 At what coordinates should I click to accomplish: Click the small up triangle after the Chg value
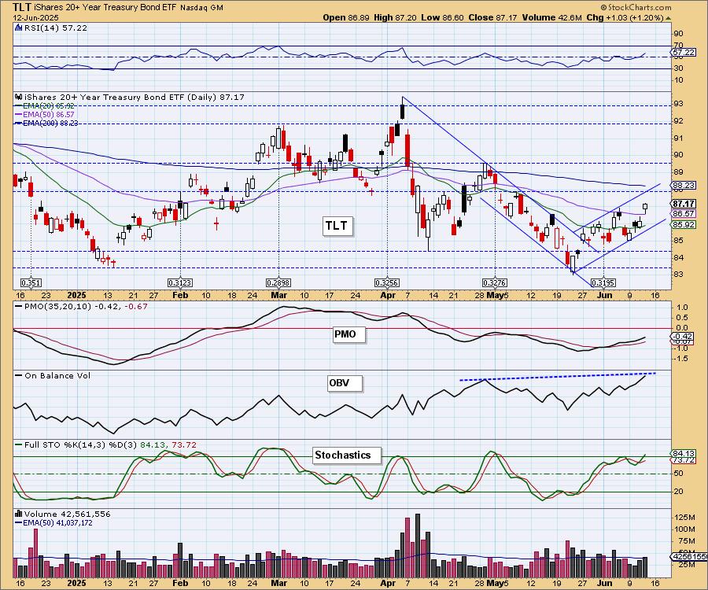668,18
